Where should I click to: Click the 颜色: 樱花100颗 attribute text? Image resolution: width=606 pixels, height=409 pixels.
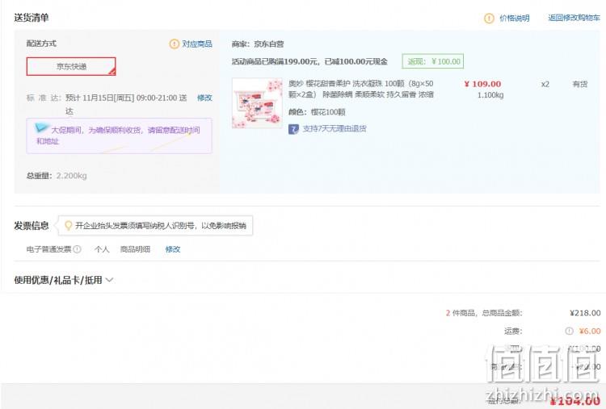(x=317, y=112)
